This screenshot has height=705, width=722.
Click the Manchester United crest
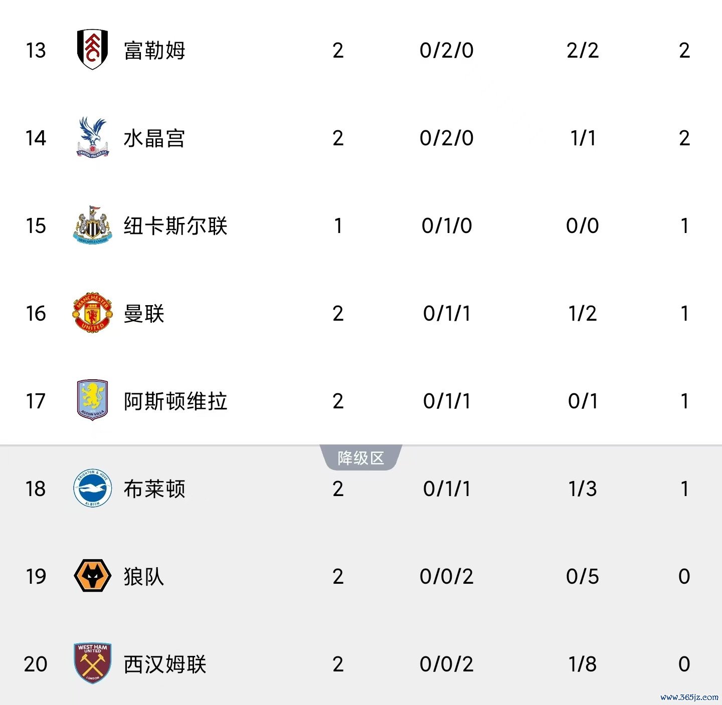pyautogui.click(x=92, y=313)
